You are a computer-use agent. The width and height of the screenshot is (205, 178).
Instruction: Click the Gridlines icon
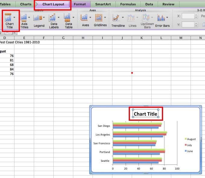tap(99, 17)
